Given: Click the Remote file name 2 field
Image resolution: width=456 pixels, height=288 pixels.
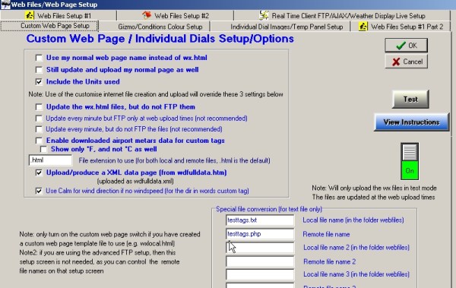Looking at the screenshot, I should pos(260,261).
